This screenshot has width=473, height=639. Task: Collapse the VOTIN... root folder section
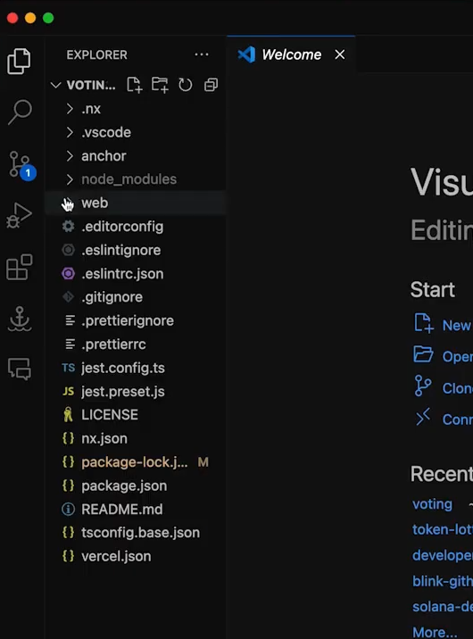point(56,85)
